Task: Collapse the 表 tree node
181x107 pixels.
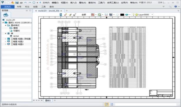Action: (6, 33)
